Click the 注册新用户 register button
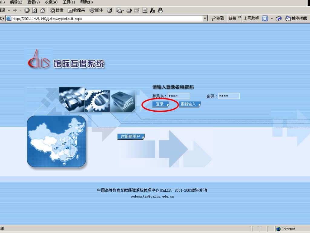The width and height of the screenshot is (310, 233). point(131,137)
